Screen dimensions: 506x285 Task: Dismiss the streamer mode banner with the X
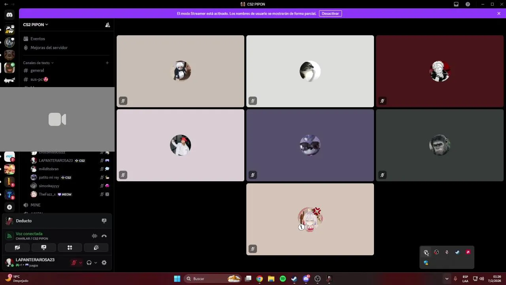(499, 13)
